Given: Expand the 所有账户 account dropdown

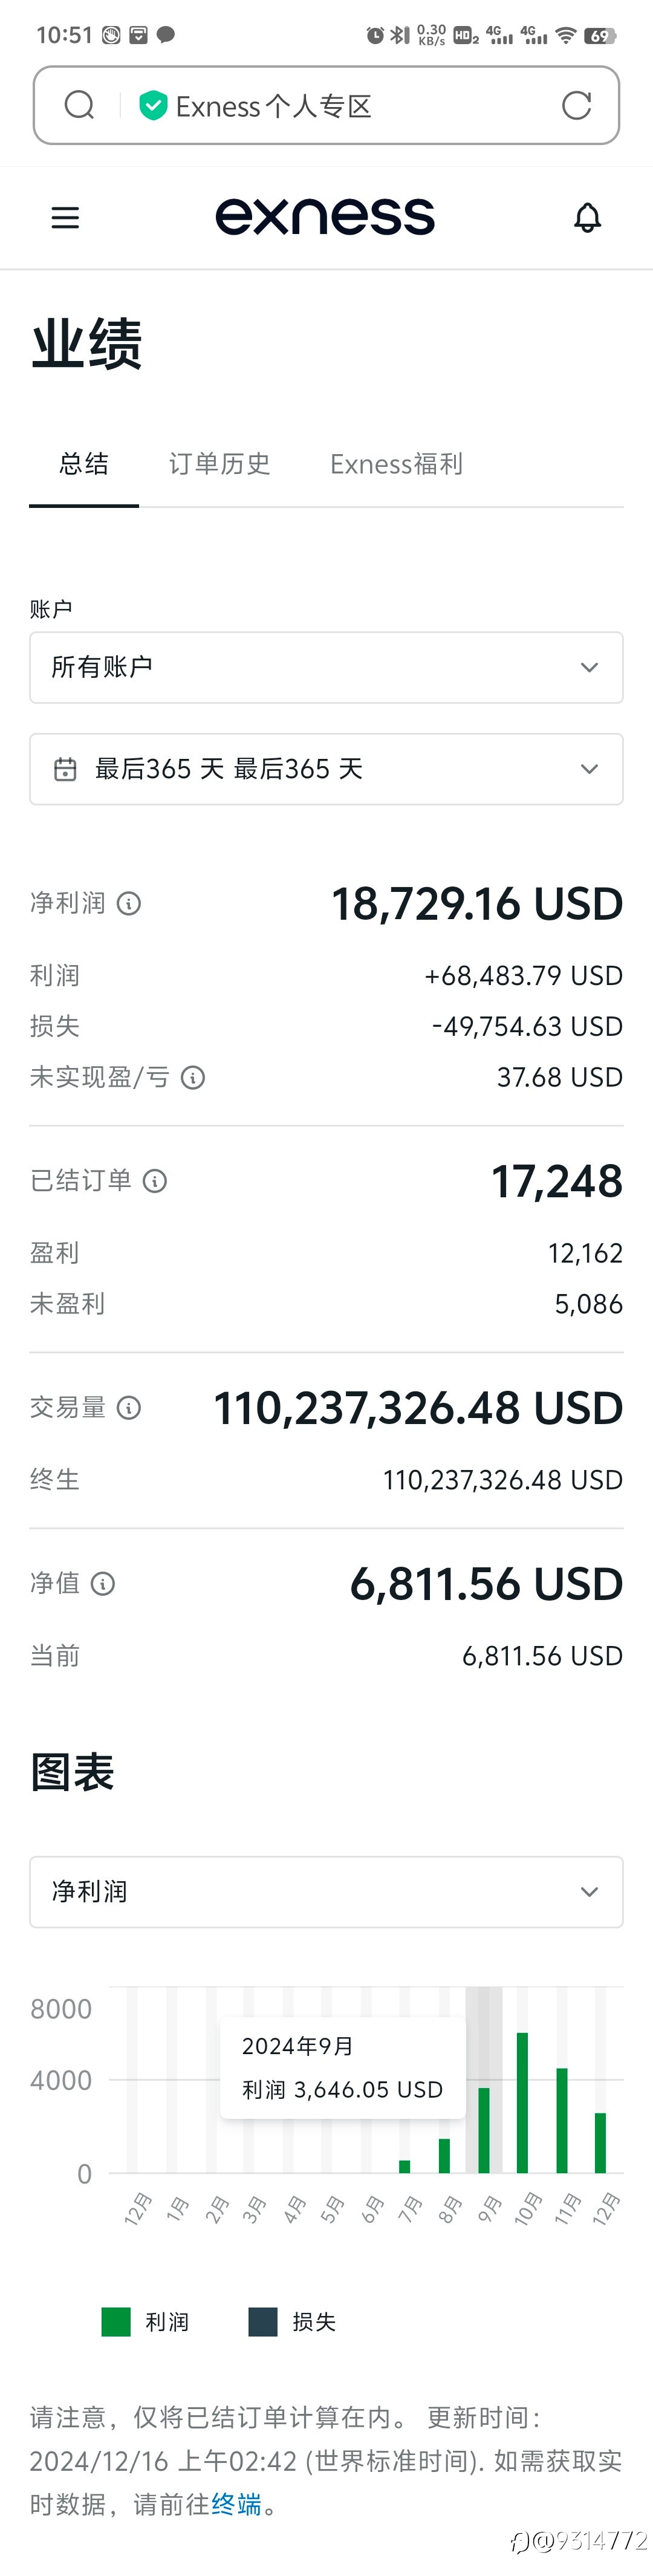Looking at the screenshot, I should (326, 667).
